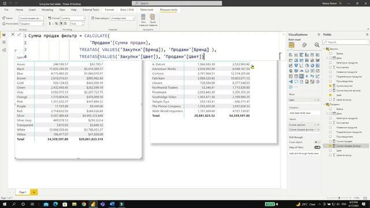Switch to Model view in left sidebar
370x208 pixels.
[4, 50]
